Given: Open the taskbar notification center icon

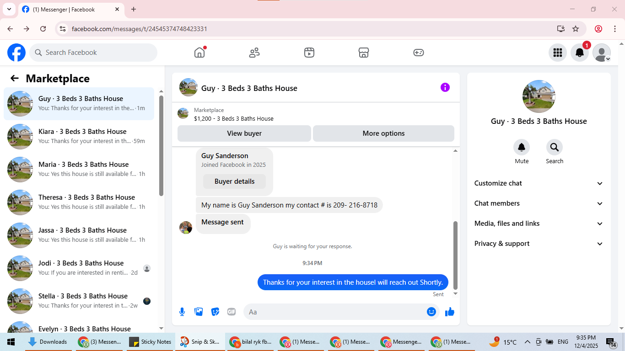Looking at the screenshot, I should pos(611,342).
